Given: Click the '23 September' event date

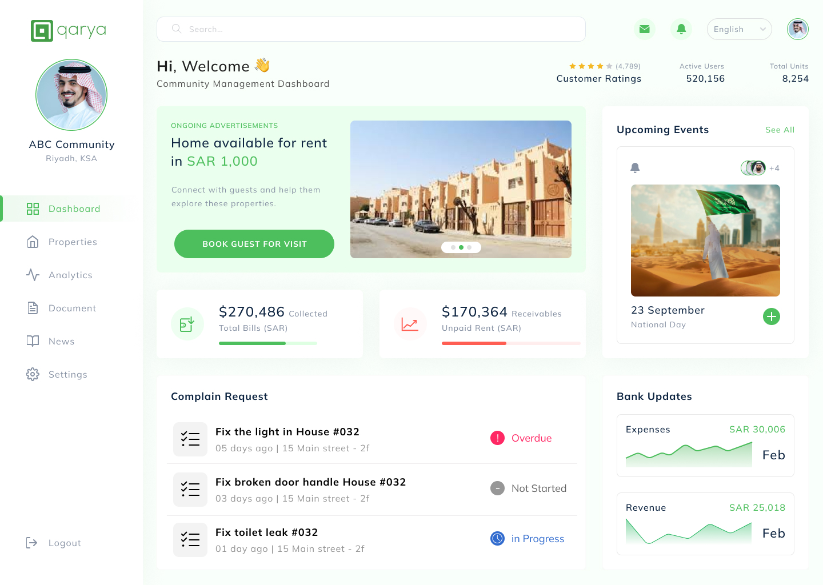Looking at the screenshot, I should [668, 310].
